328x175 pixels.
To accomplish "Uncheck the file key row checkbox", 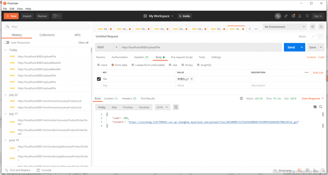I will pos(99,79).
